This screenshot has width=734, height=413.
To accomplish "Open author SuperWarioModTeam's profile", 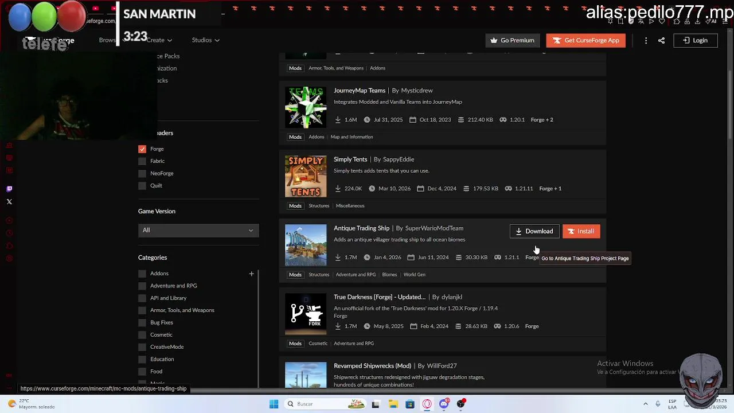I will 434,228.
